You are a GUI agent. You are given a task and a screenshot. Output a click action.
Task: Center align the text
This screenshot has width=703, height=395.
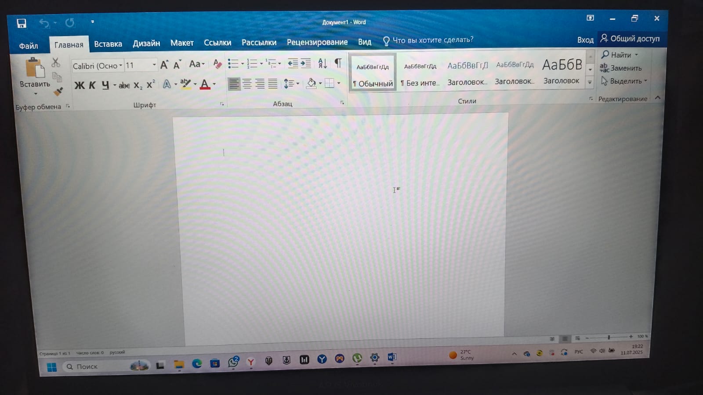247,84
